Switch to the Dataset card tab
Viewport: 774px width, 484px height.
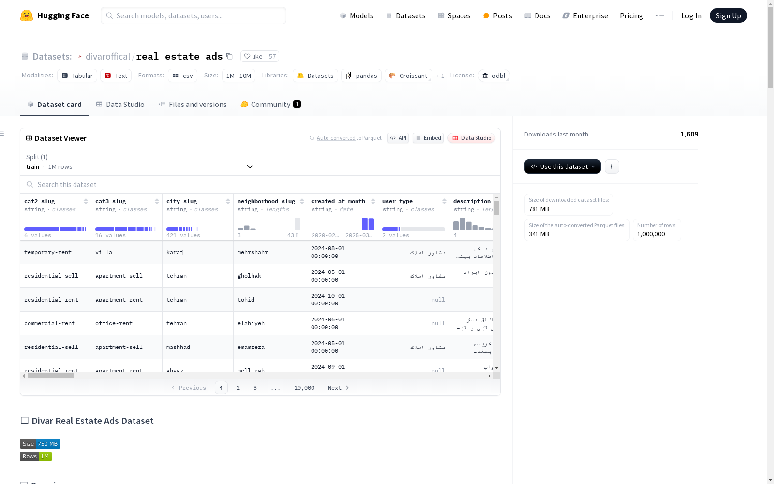[x=54, y=105]
